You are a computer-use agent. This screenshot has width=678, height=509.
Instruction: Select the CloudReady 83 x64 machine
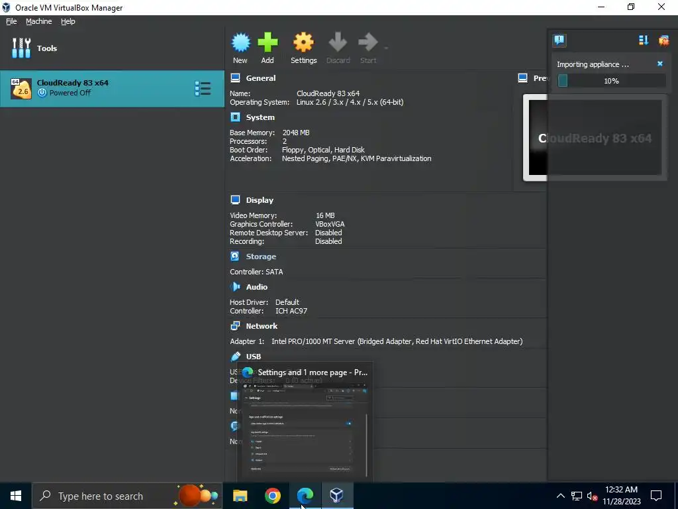point(112,88)
